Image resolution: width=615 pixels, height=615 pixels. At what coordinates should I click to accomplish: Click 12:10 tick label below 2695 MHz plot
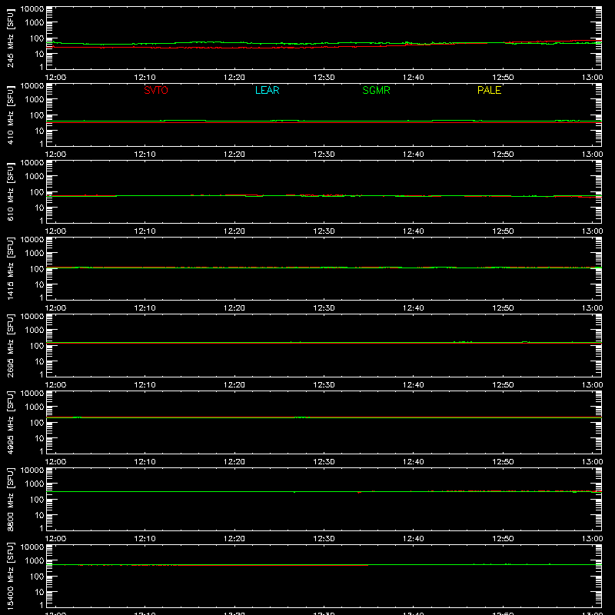pyautogui.click(x=145, y=385)
